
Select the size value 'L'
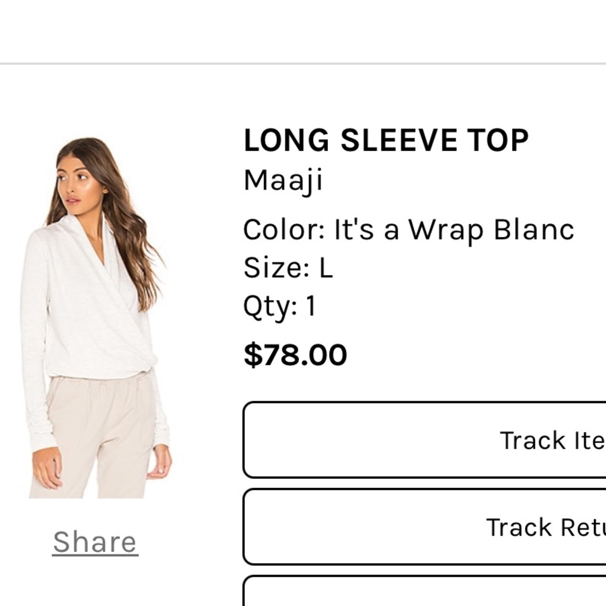pyautogui.click(x=326, y=268)
